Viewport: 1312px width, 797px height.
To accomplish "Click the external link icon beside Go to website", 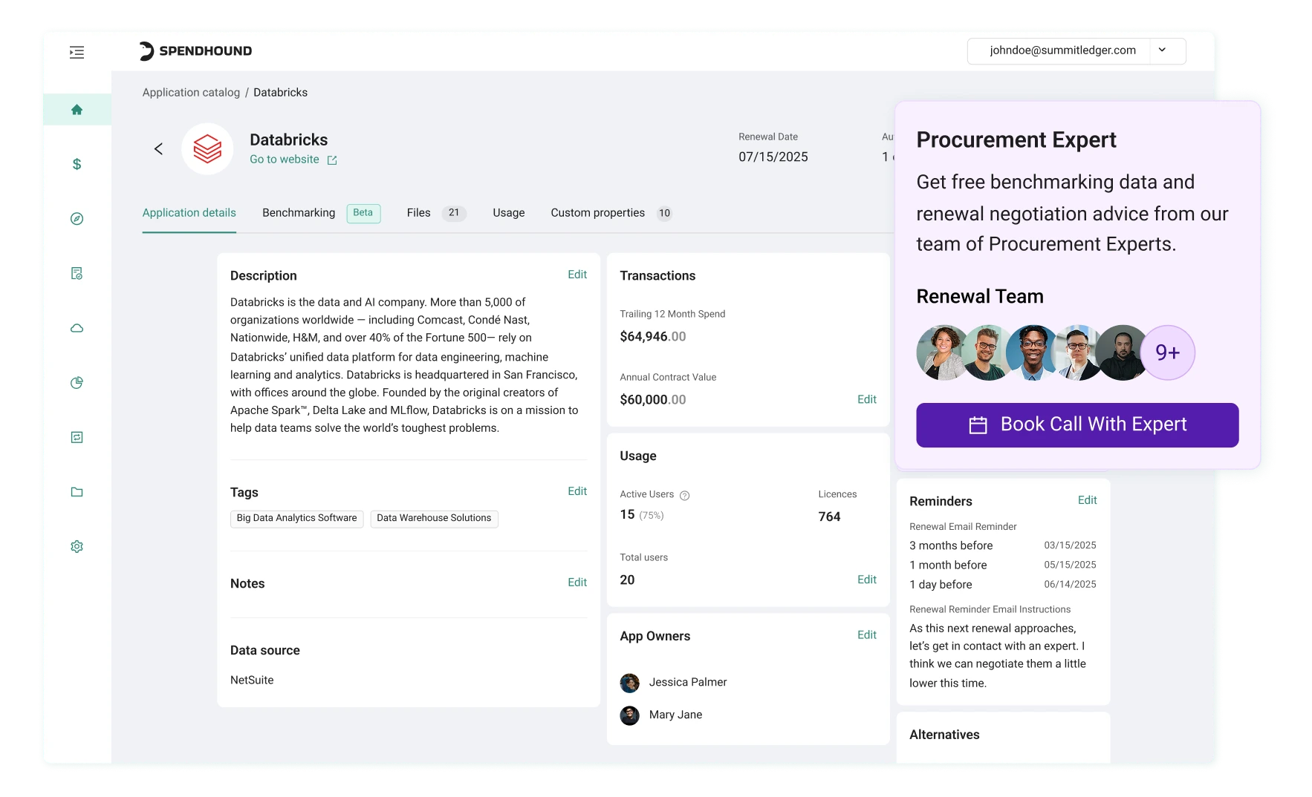I will tap(332, 160).
